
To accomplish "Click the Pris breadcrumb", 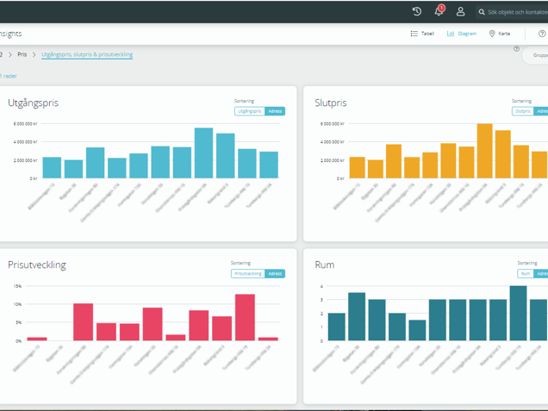I will click(x=22, y=54).
